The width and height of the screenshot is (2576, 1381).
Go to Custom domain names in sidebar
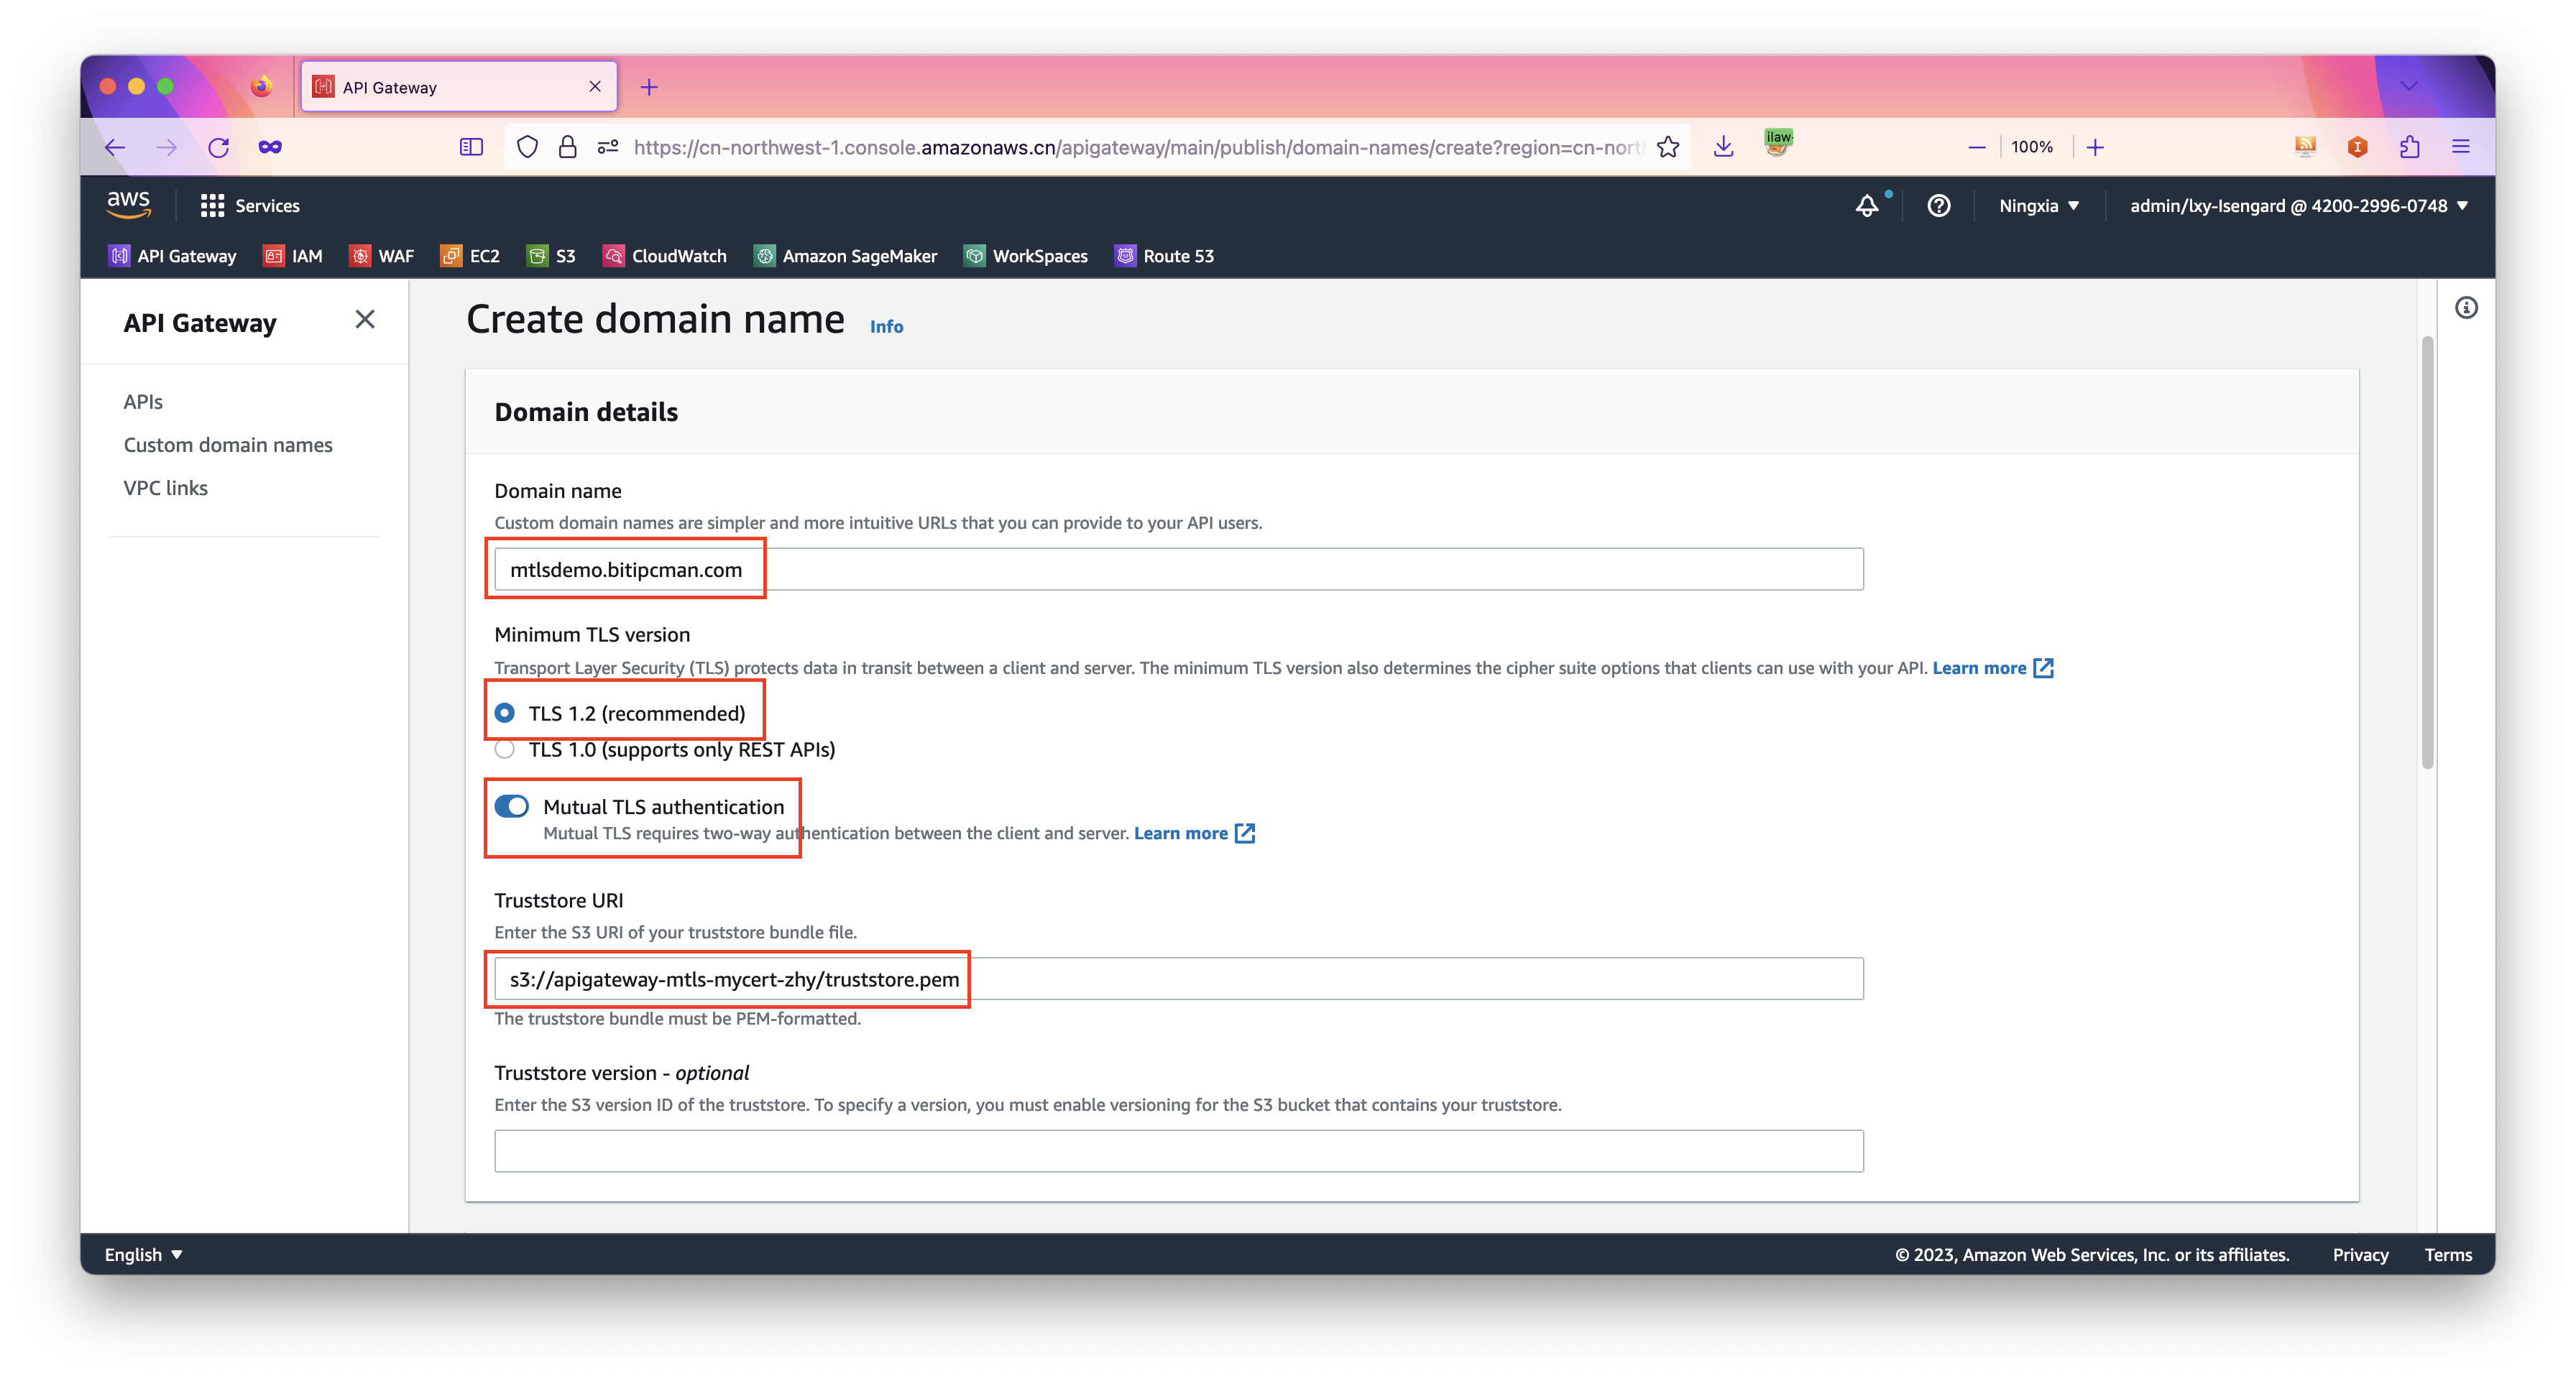click(228, 445)
